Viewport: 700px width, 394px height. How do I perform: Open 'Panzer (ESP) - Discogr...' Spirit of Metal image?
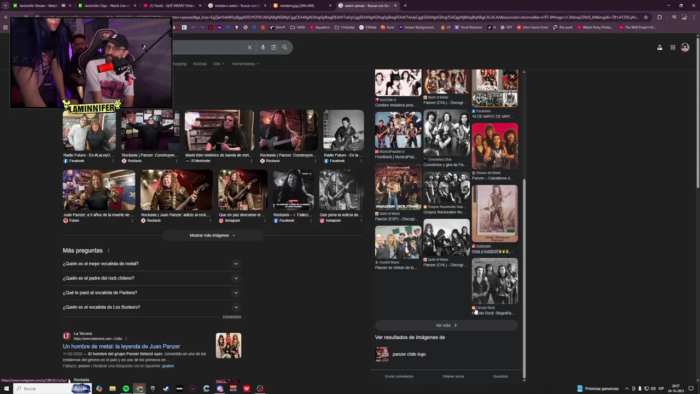[398, 187]
